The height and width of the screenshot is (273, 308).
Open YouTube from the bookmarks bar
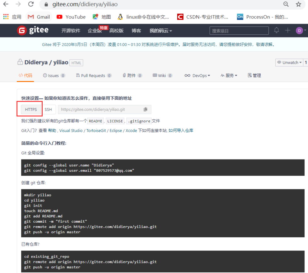[71, 17]
